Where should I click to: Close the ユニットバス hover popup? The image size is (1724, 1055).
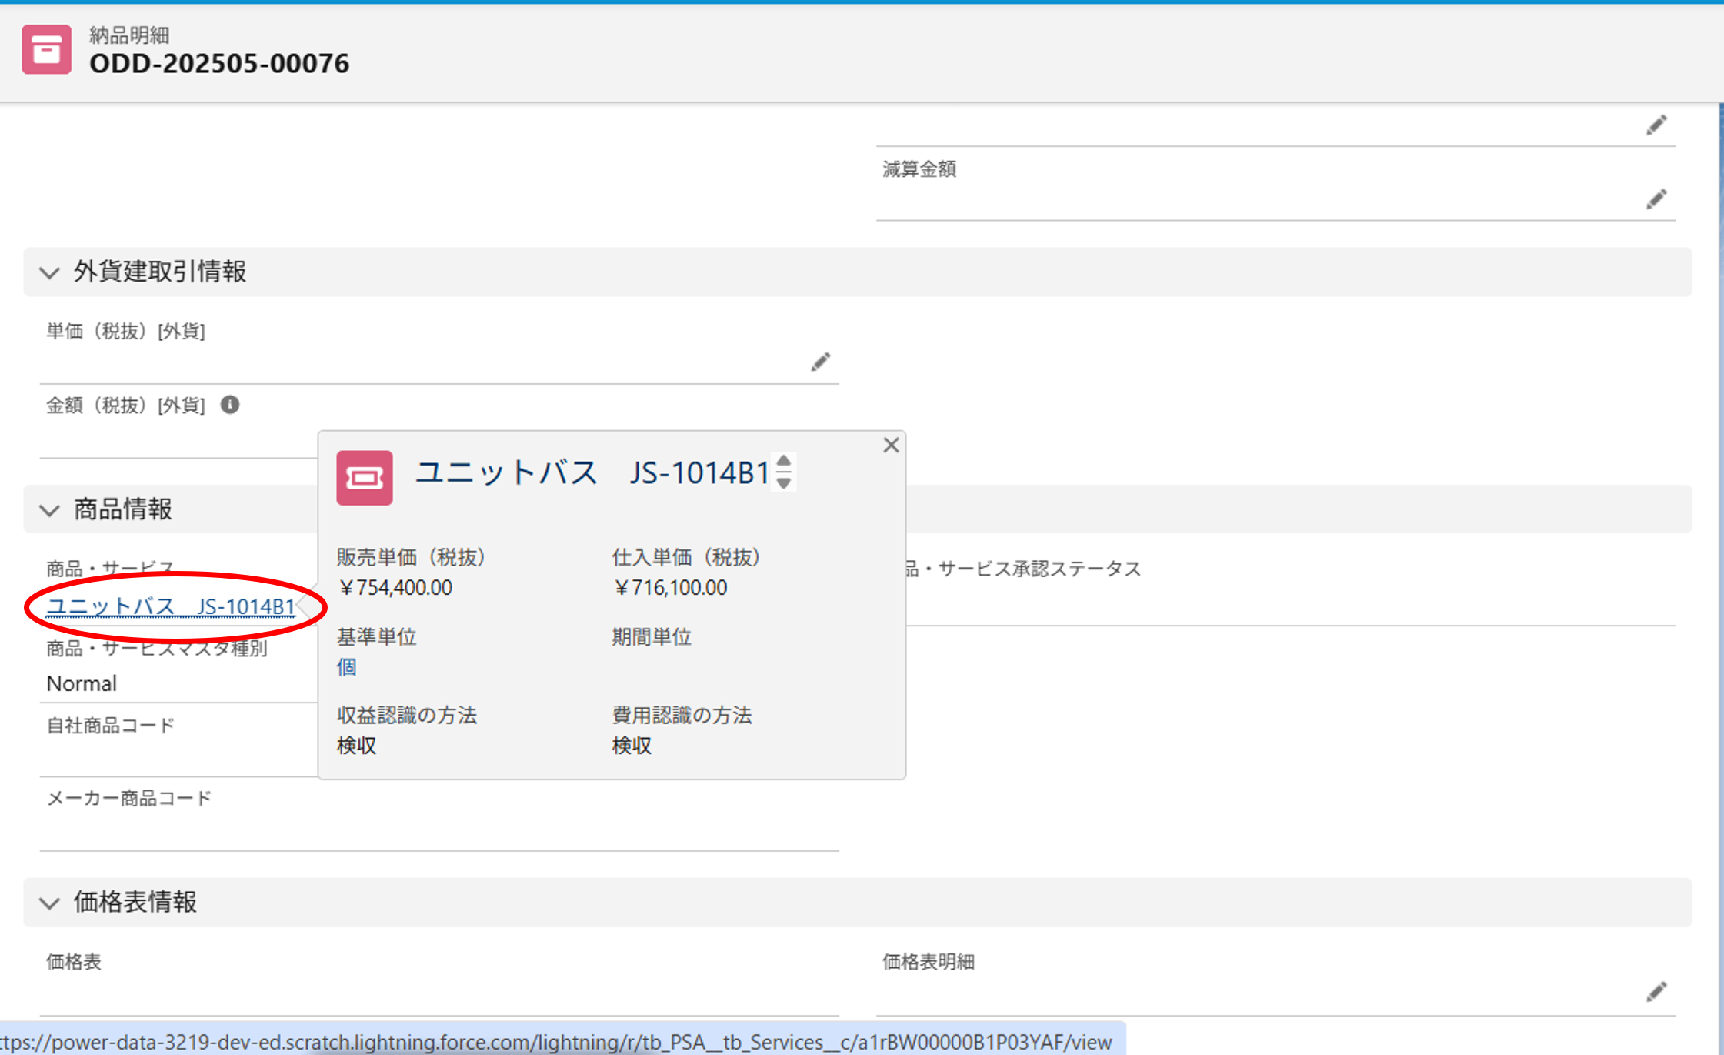(891, 445)
